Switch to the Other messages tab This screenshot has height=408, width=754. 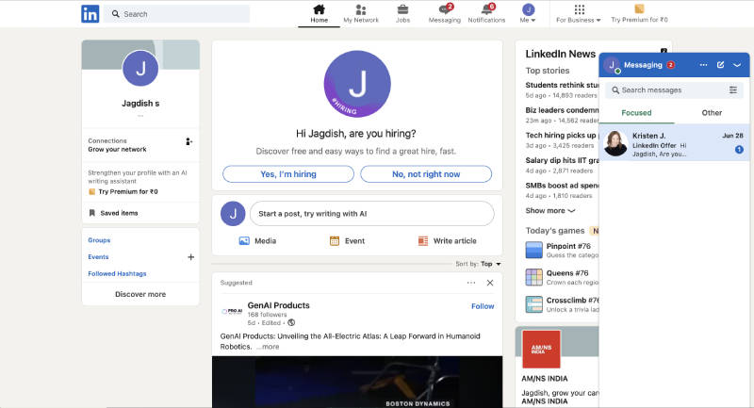tap(712, 113)
